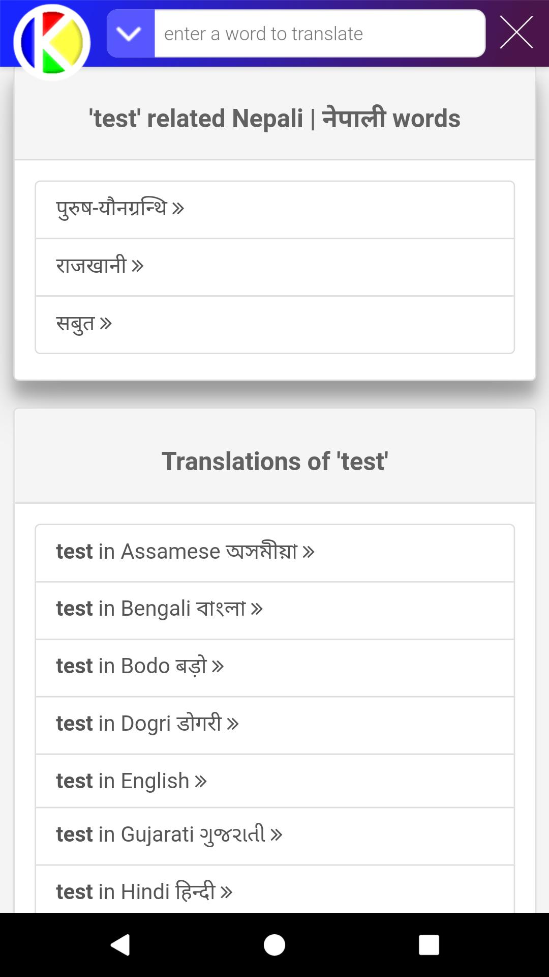
Task: View test in Assamese translation
Action: (274, 553)
